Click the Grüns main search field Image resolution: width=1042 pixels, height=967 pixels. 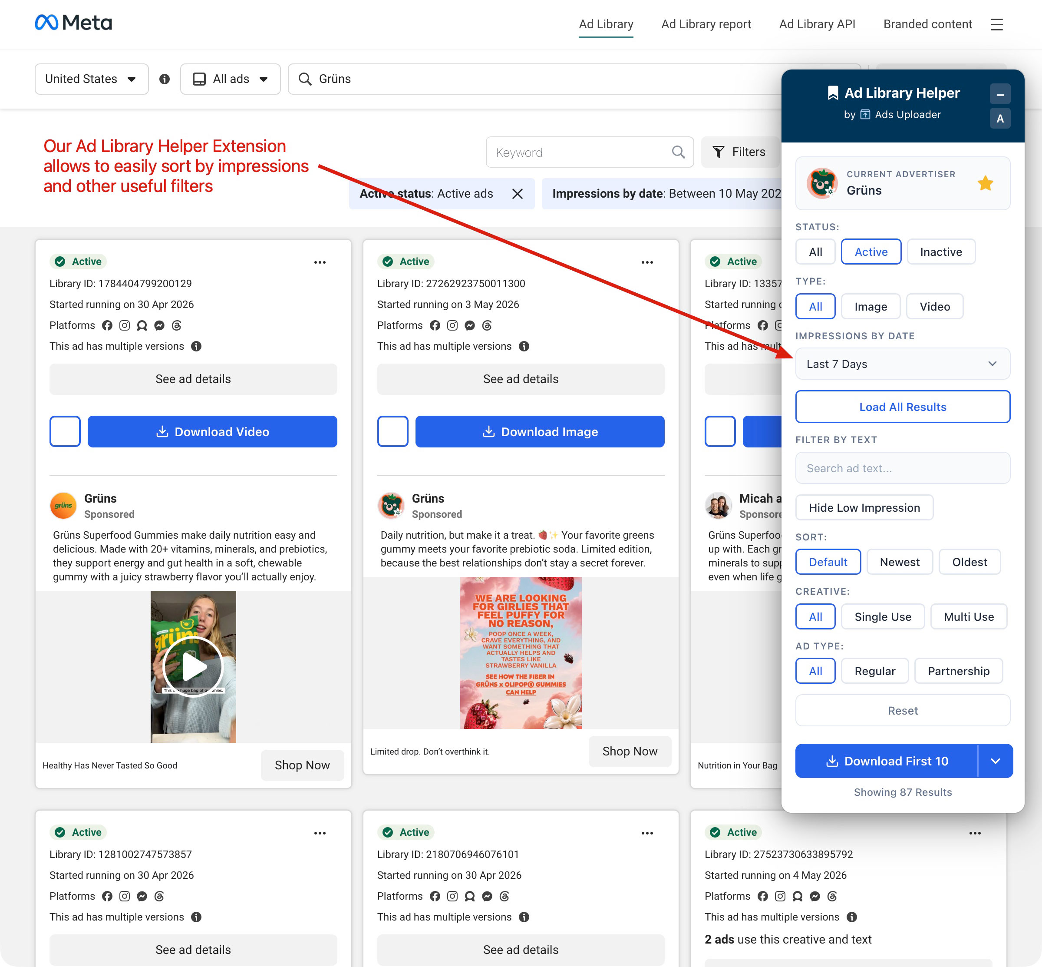click(x=534, y=79)
